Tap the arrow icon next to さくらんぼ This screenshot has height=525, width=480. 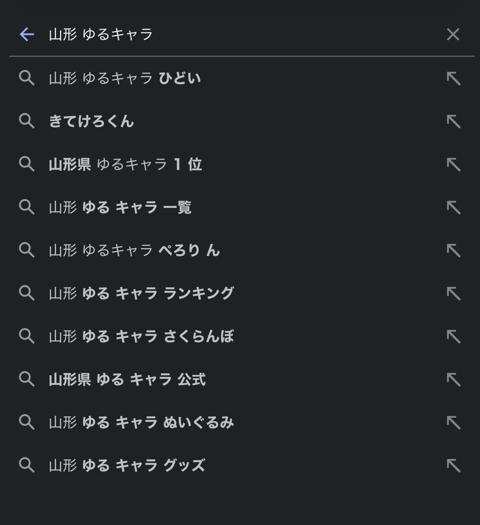(x=453, y=337)
